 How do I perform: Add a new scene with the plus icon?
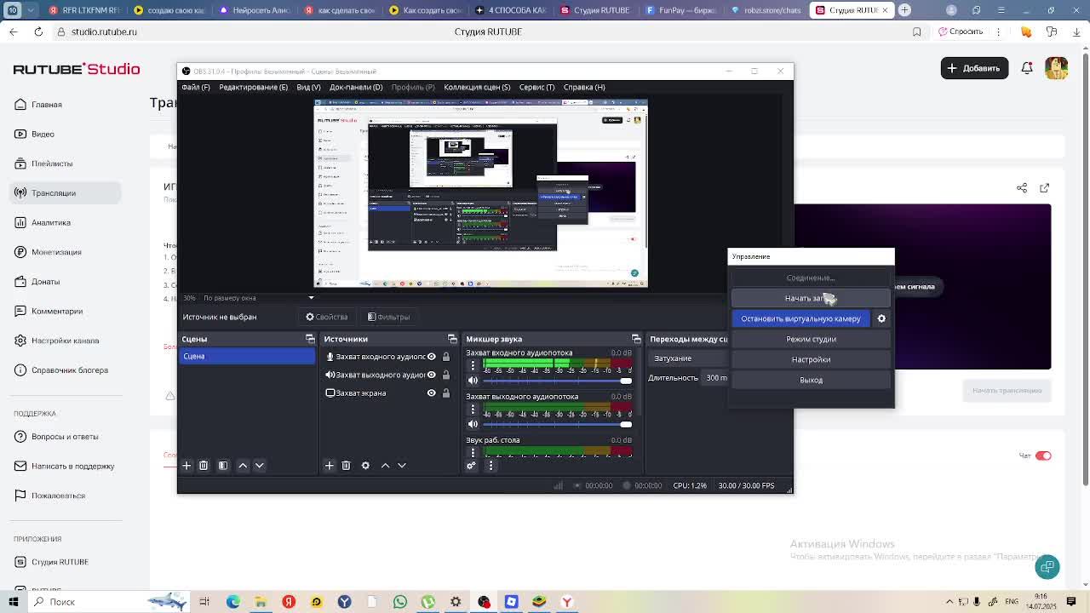(186, 466)
